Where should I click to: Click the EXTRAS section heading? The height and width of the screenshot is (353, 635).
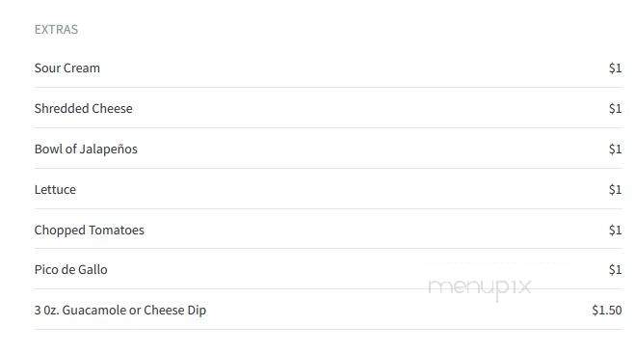click(x=56, y=29)
